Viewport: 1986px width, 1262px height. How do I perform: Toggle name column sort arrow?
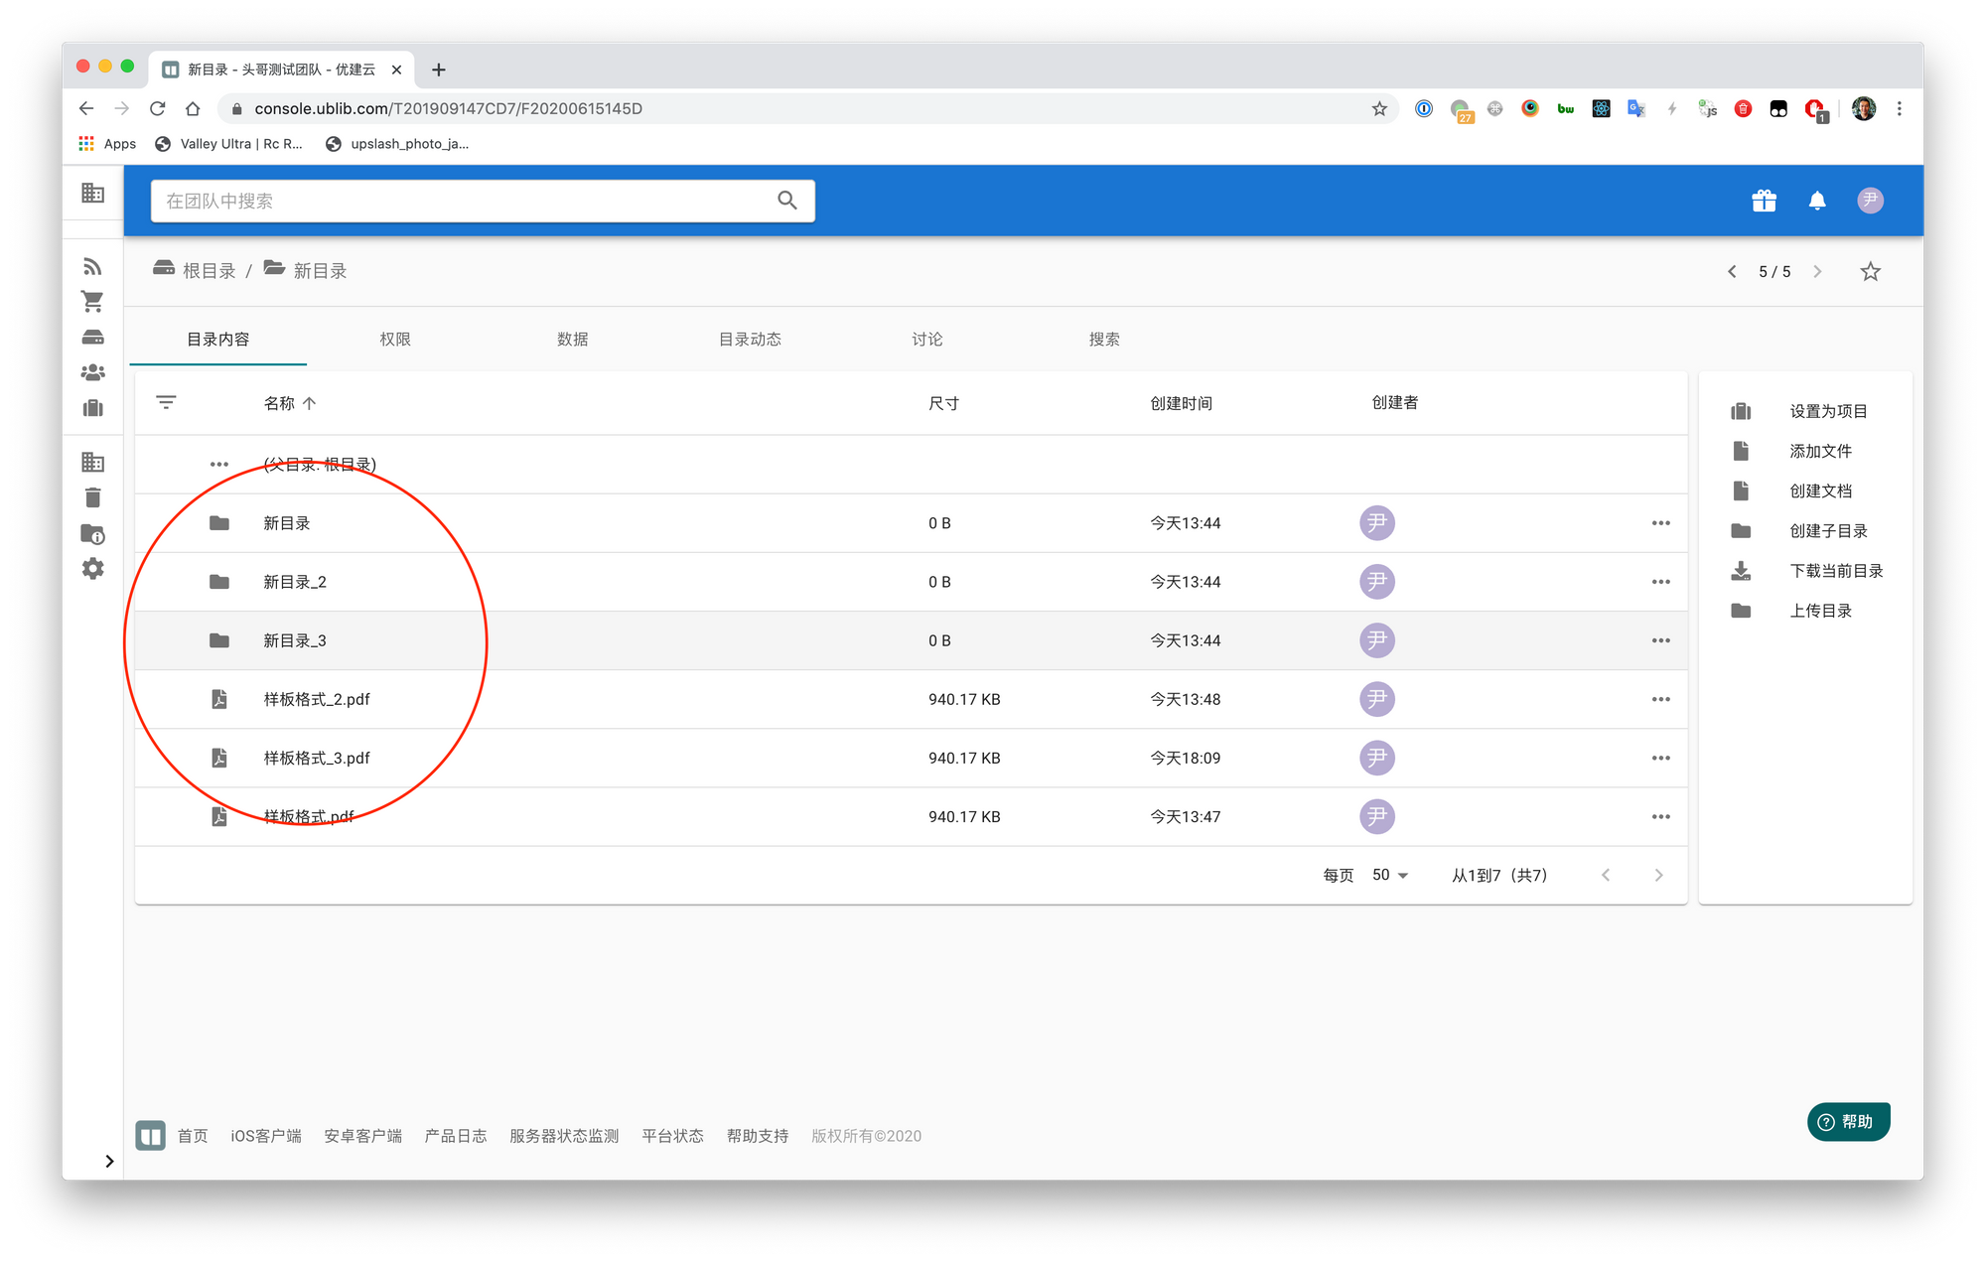310,403
